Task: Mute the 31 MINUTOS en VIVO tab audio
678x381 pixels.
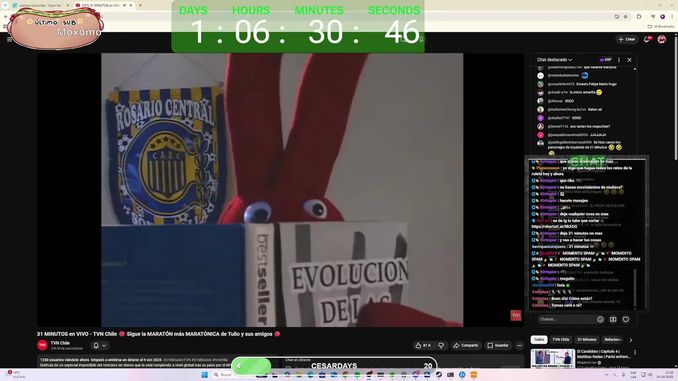Action: 124,5
